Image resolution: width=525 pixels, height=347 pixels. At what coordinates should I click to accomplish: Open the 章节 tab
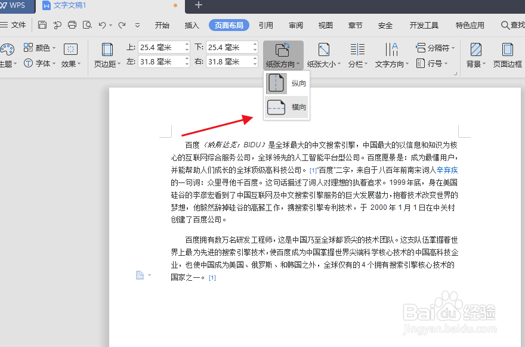pyautogui.click(x=355, y=26)
